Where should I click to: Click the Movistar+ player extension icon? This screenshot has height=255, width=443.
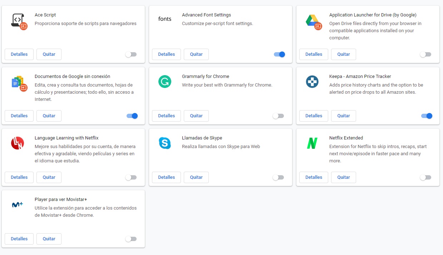(18, 205)
